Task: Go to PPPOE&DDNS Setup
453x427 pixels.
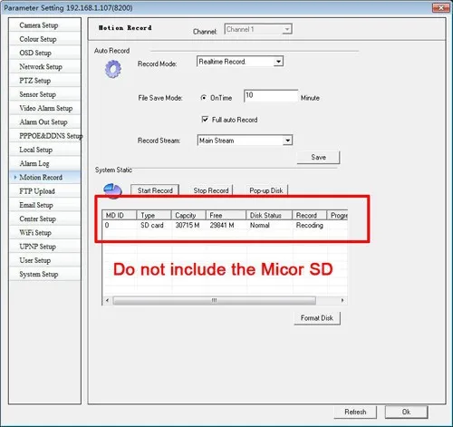Action: point(45,136)
